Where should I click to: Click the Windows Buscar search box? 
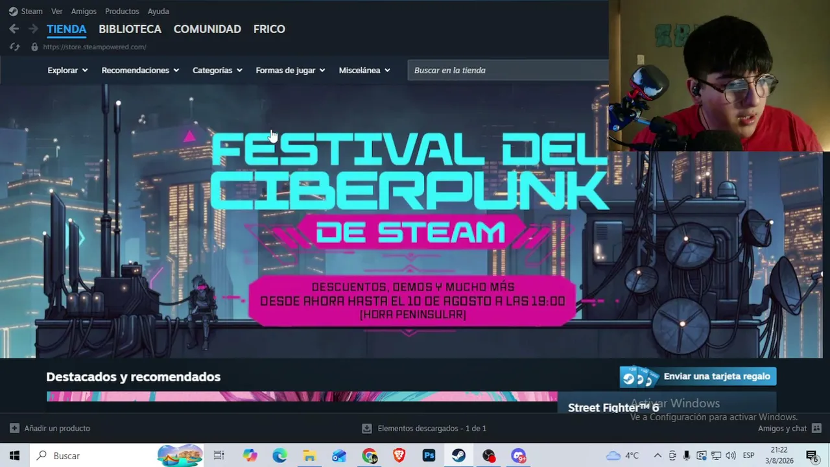(x=117, y=455)
